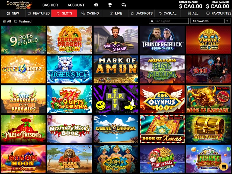
Task: Enable the Featured checkbox filter
Action: pyautogui.click(x=16, y=21)
